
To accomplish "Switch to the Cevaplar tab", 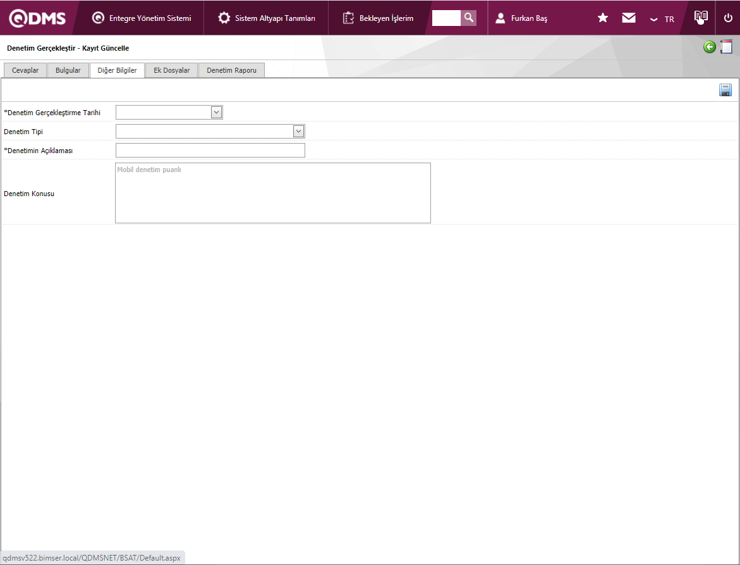I will click(x=25, y=70).
